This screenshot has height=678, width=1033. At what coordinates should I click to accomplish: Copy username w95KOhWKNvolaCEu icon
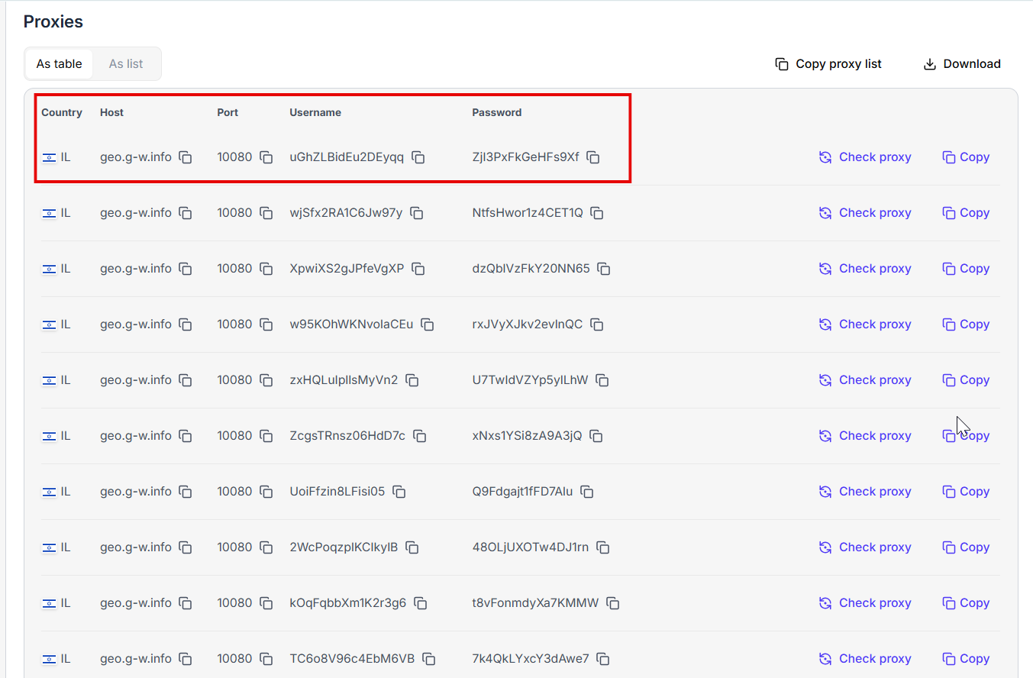pyautogui.click(x=428, y=324)
